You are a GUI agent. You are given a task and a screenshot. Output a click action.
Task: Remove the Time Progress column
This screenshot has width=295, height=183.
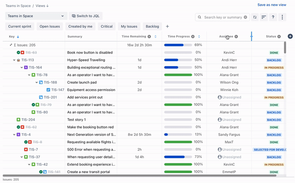click(x=193, y=36)
